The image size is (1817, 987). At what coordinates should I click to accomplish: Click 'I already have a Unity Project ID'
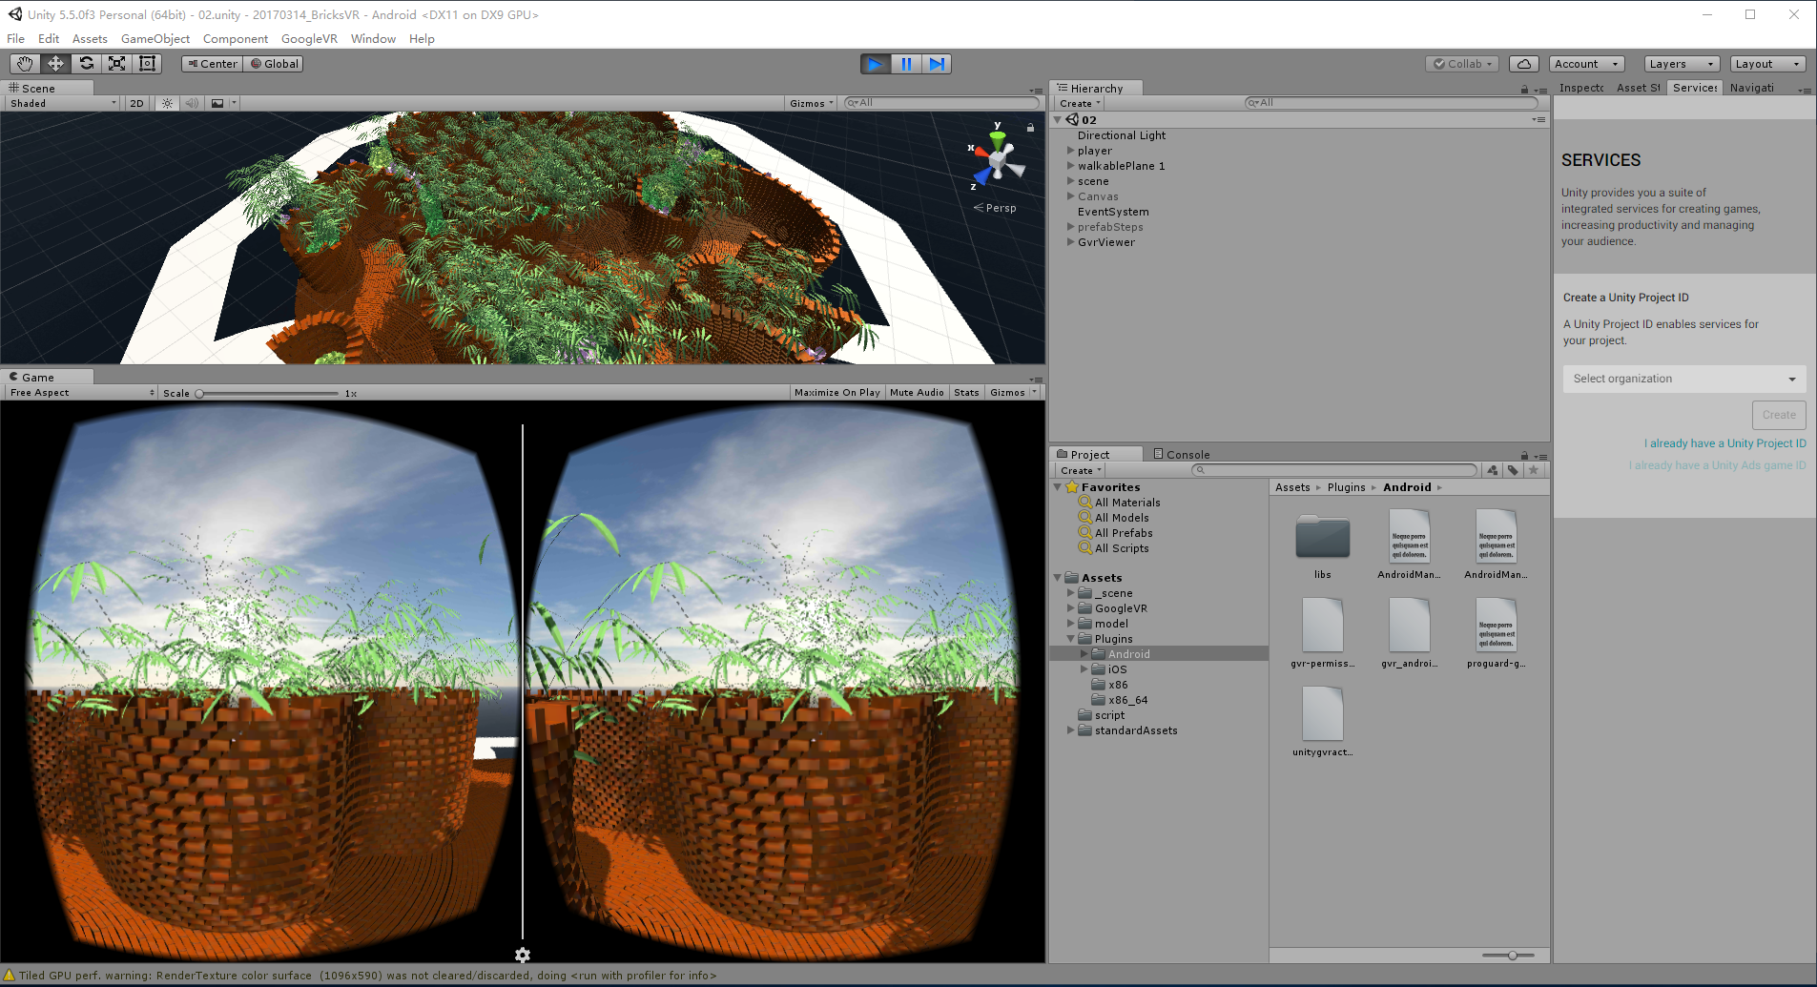[x=1724, y=443]
